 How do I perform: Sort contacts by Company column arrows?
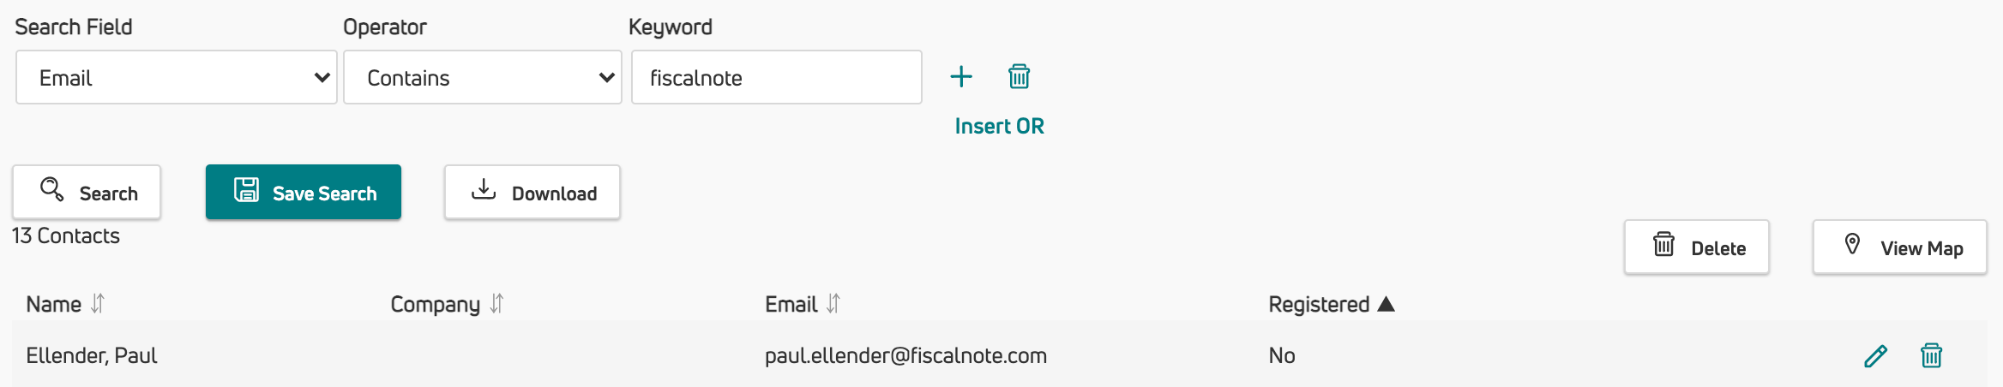[x=496, y=304]
